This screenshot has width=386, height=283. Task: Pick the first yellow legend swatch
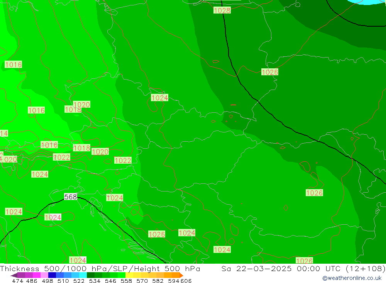(x=129, y=275)
